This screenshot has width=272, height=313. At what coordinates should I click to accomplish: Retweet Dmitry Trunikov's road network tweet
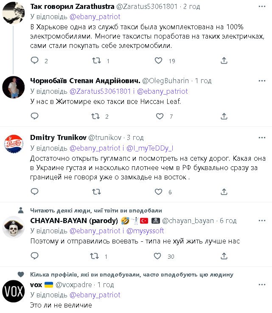pyautogui.click(x=96, y=192)
